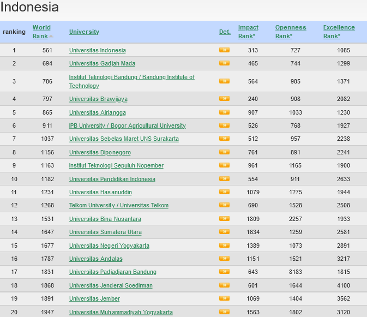
Task: Open Universitas Bina Nusantara link
Action: coord(105,219)
